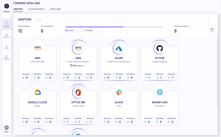The image size is (221, 137).
Task: Select the Office 365 adapter logo
Action: (78, 93)
